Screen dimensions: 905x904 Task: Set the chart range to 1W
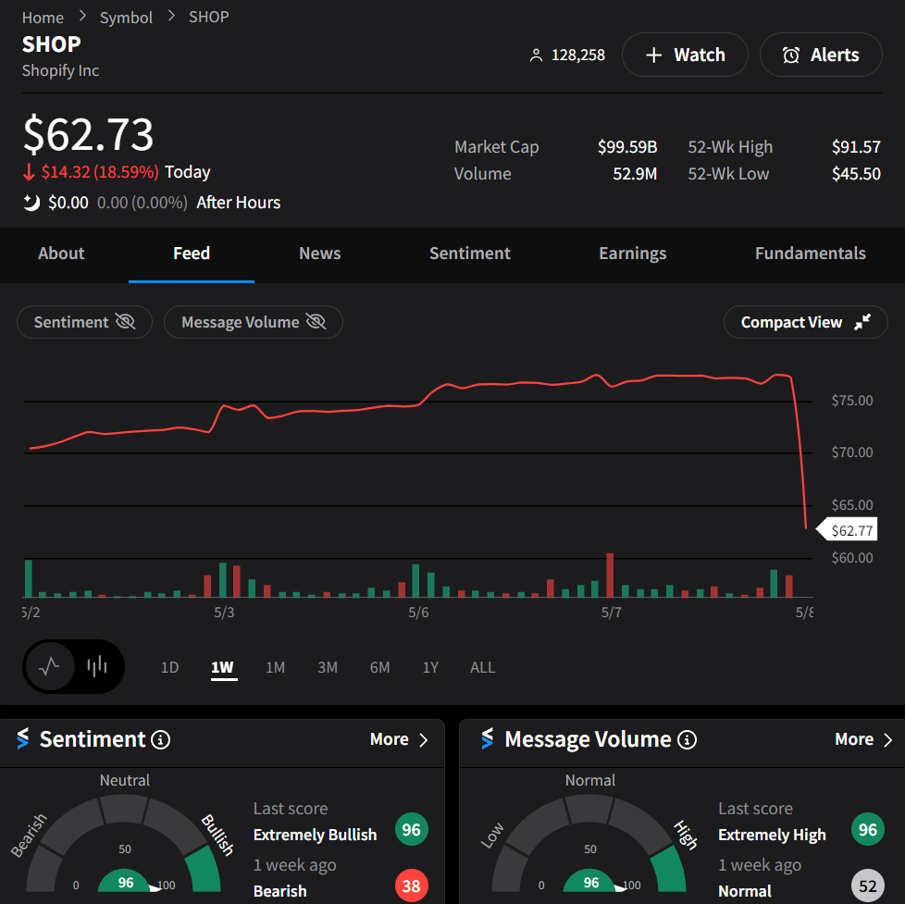(x=222, y=667)
